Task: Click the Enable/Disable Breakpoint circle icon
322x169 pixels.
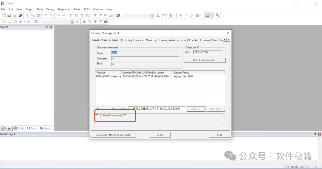Action: [186, 15]
